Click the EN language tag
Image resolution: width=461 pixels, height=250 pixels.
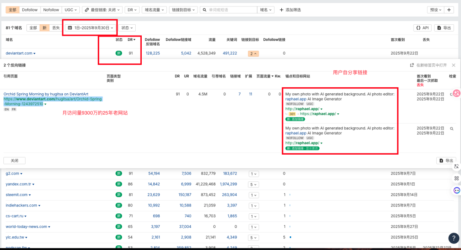[6, 109]
